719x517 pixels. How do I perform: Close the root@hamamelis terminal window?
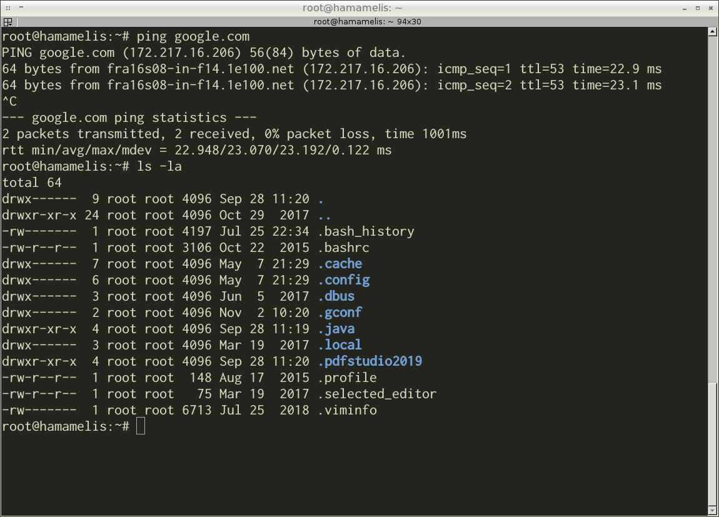[x=711, y=8]
